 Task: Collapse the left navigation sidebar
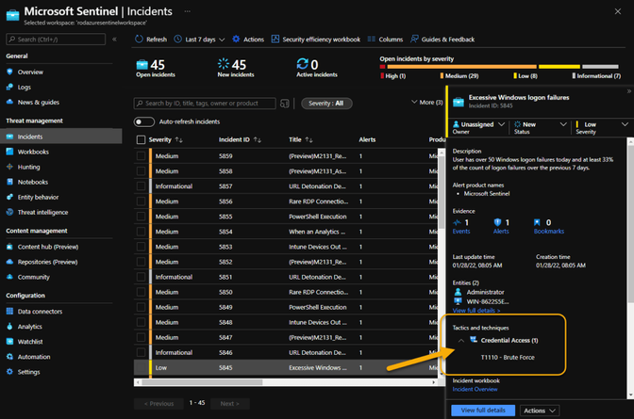point(114,40)
